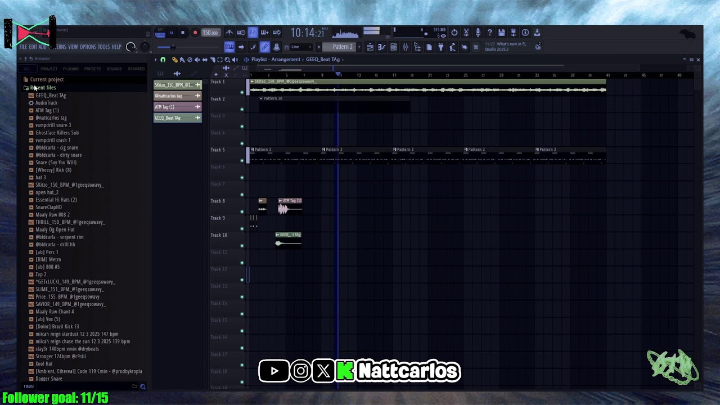Open the FILE menu

24,47
